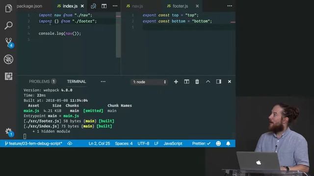
Task: Close the index.js tab
Action: pyautogui.click(x=82, y=6)
